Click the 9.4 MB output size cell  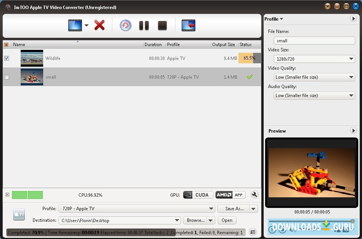[x=231, y=58]
